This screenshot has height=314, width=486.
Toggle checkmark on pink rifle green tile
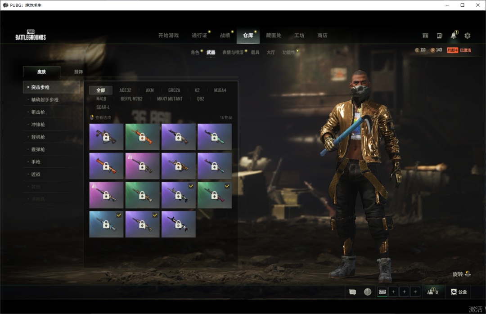pyautogui.click(x=227, y=186)
